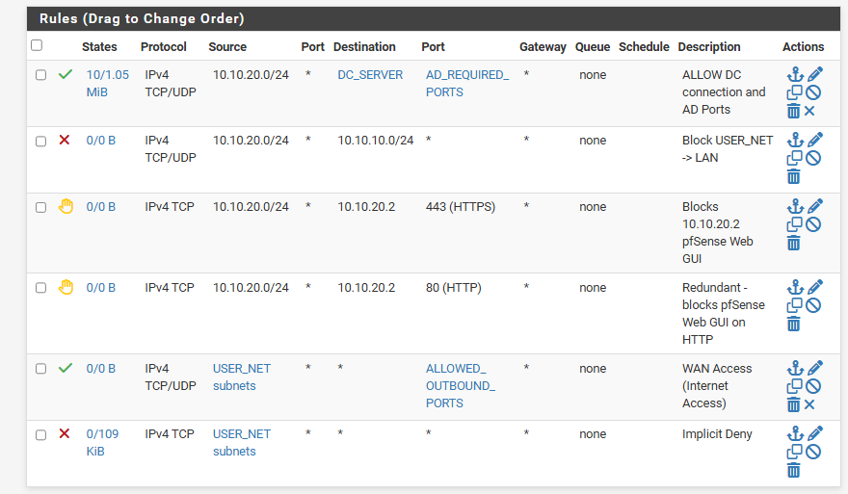Kill states for the WAN Access rule
The width and height of the screenshot is (848, 494).
(810, 404)
